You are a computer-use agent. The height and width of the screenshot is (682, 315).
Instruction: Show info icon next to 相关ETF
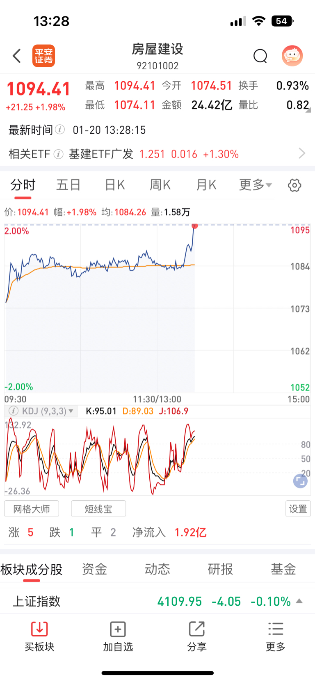pyautogui.click(x=58, y=154)
